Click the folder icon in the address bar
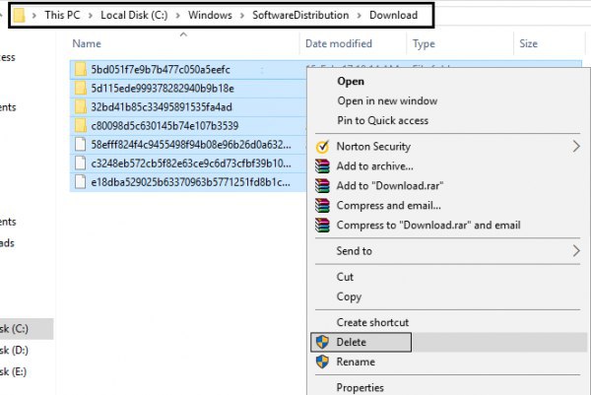Viewport: 591px width, 395px height. click(x=17, y=16)
